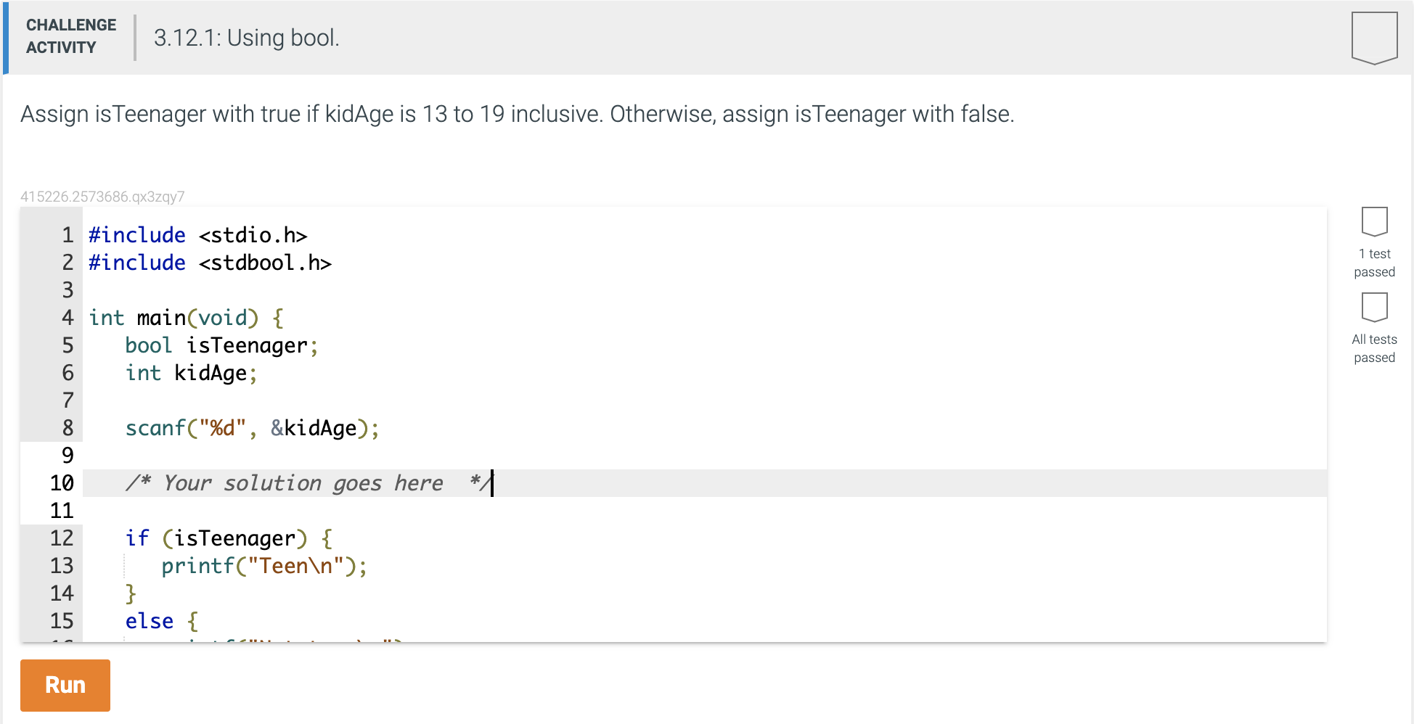Click the orange Run button
The width and height of the screenshot is (1414, 724).
point(65,685)
